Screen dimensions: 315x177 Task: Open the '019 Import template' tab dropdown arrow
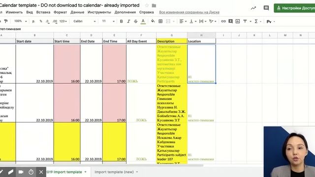pyautogui.click(x=85, y=172)
